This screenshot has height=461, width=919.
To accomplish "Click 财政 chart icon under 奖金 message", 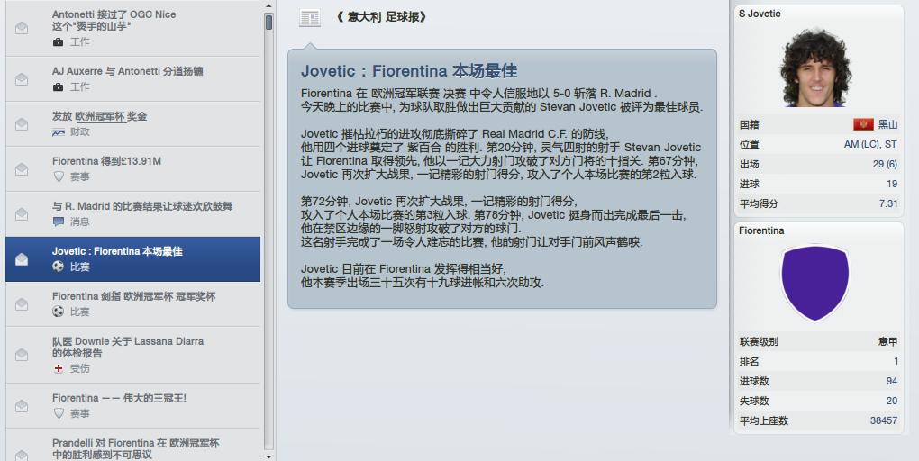I will (x=58, y=132).
